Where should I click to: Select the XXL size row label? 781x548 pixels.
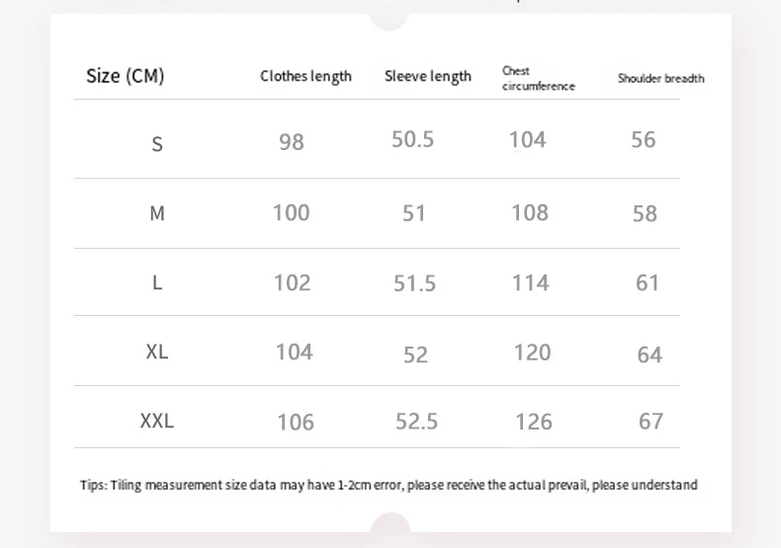click(157, 422)
